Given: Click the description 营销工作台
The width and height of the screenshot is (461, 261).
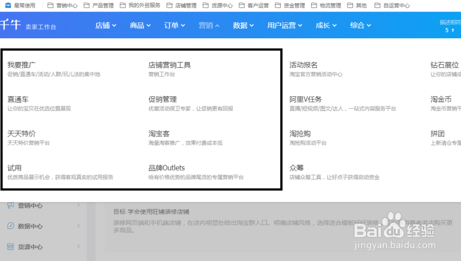Looking at the screenshot, I should click(162, 74).
